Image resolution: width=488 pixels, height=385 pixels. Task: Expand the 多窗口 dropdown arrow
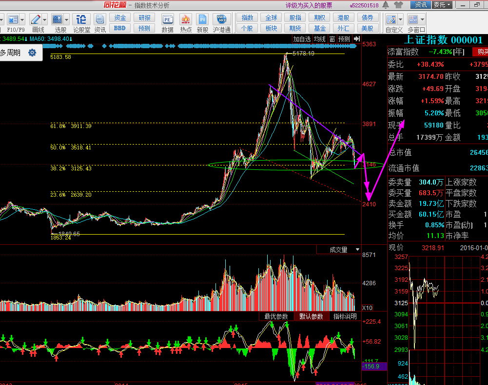422,19
